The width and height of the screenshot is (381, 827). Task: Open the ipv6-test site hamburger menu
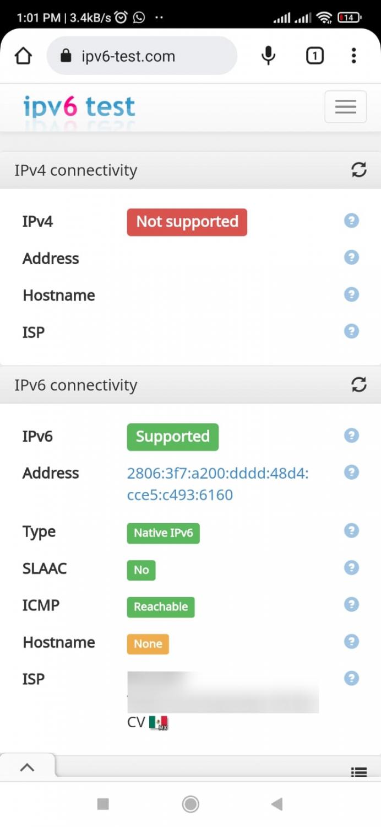[346, 106]
